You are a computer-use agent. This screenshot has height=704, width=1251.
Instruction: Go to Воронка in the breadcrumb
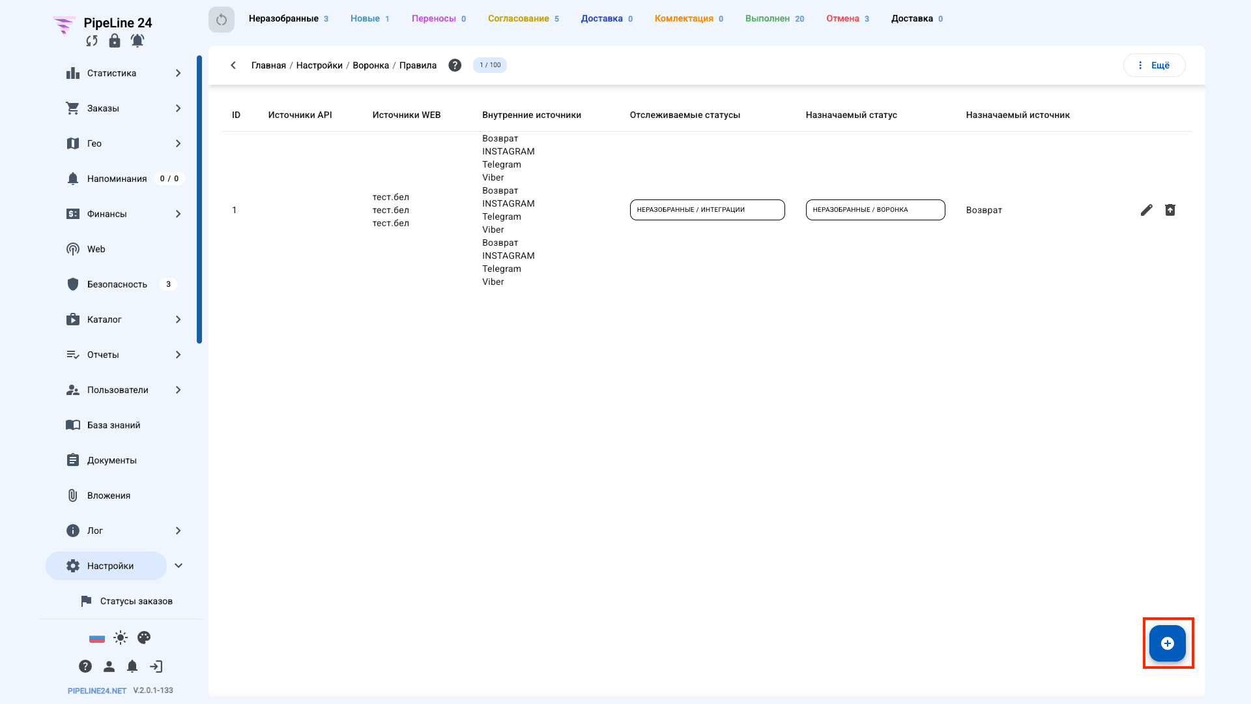(371, 65)
